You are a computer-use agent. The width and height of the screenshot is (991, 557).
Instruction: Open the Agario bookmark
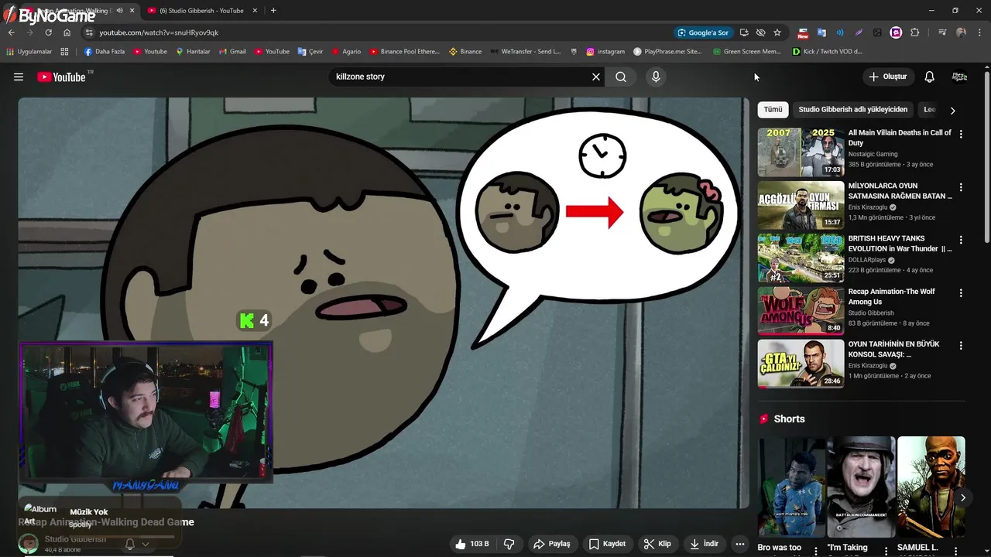[346, 52]
